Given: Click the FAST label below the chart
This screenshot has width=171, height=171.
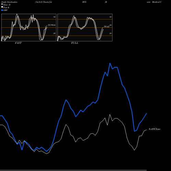Looking at the screenshot, I should 18,43.
